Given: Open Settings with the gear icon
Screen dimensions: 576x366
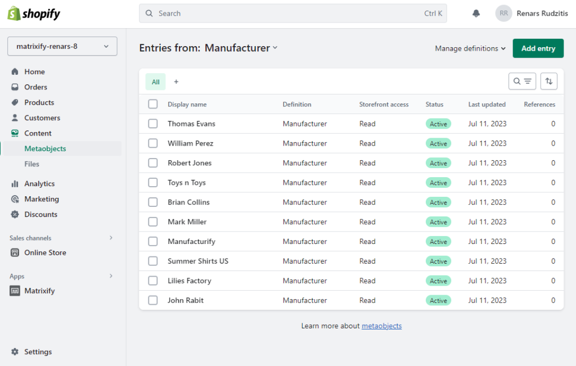Looking at the screenshot, I should [31, 351].
